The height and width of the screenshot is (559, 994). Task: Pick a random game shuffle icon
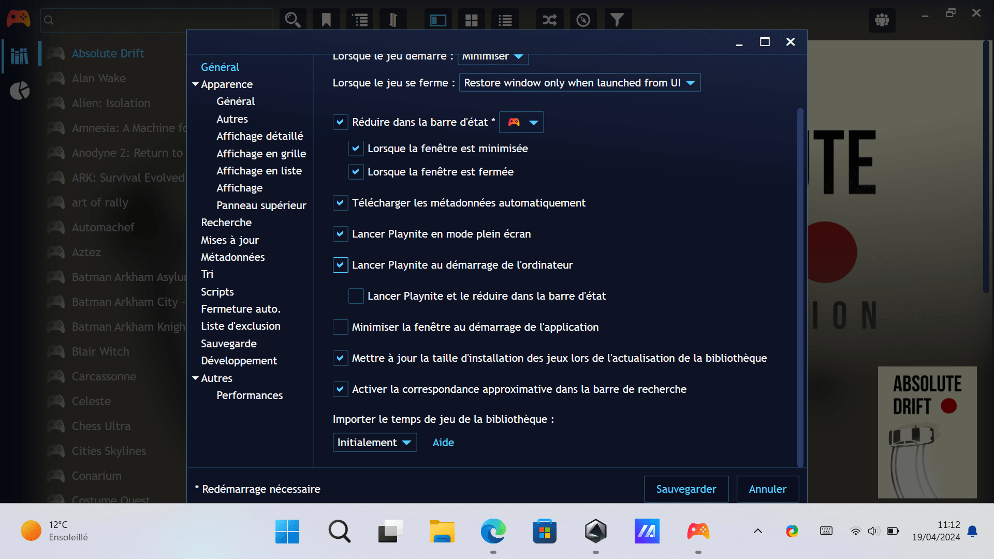pyautogui.click(x=550, y=20)
